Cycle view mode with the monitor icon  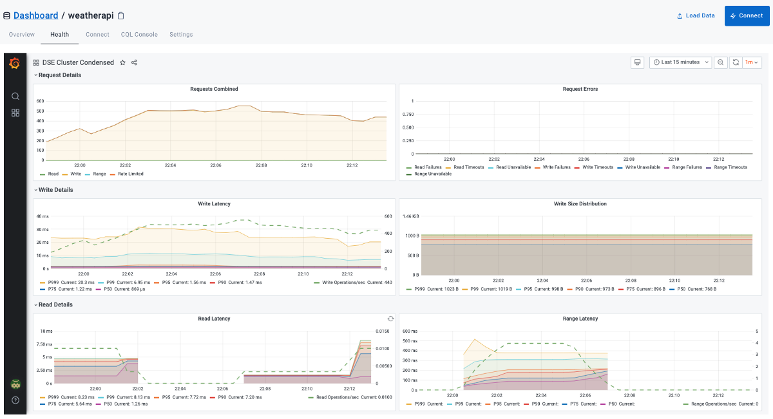click(x=637, y=62)
